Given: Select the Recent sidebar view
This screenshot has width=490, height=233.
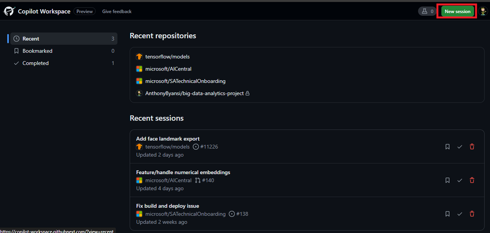Looking at the screenshot, I should click(64, 39).
